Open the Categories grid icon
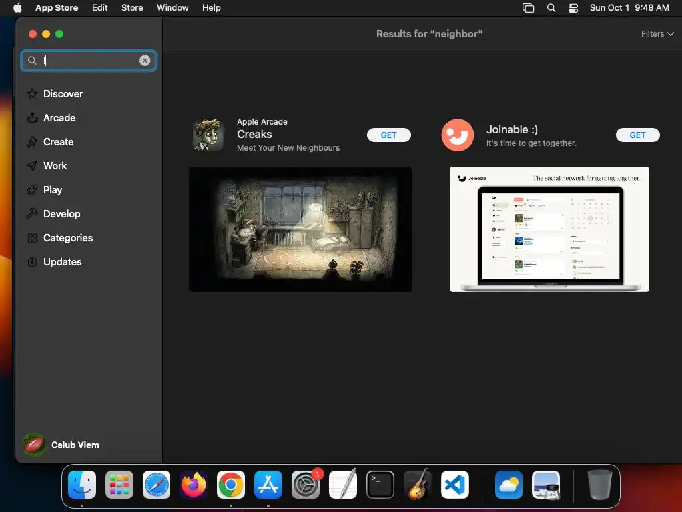This screenshot has height=512, width=682. coord(32,238)
